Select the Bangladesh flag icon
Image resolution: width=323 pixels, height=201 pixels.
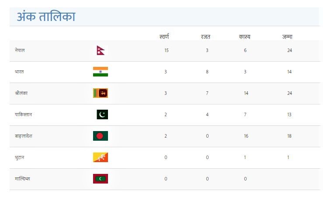coord(101,136)
